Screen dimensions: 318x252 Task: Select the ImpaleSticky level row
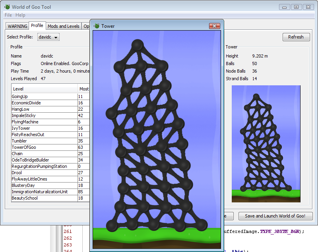coord(50,115)
